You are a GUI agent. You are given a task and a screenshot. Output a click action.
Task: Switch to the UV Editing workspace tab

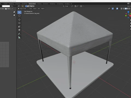pos(25,4)
